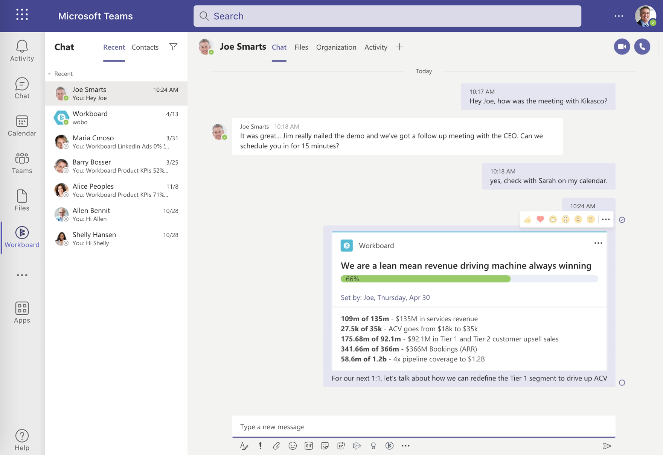Open the Workboard card ellipsis menu
The image size is (663, 455).
(598, 243)
